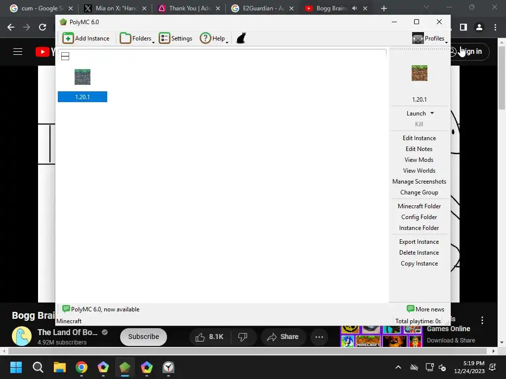Open Chrome three-dot menu

tap(495, 28)
